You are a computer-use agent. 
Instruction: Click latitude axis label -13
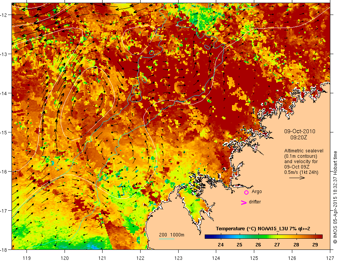click(x=4, y=54)
